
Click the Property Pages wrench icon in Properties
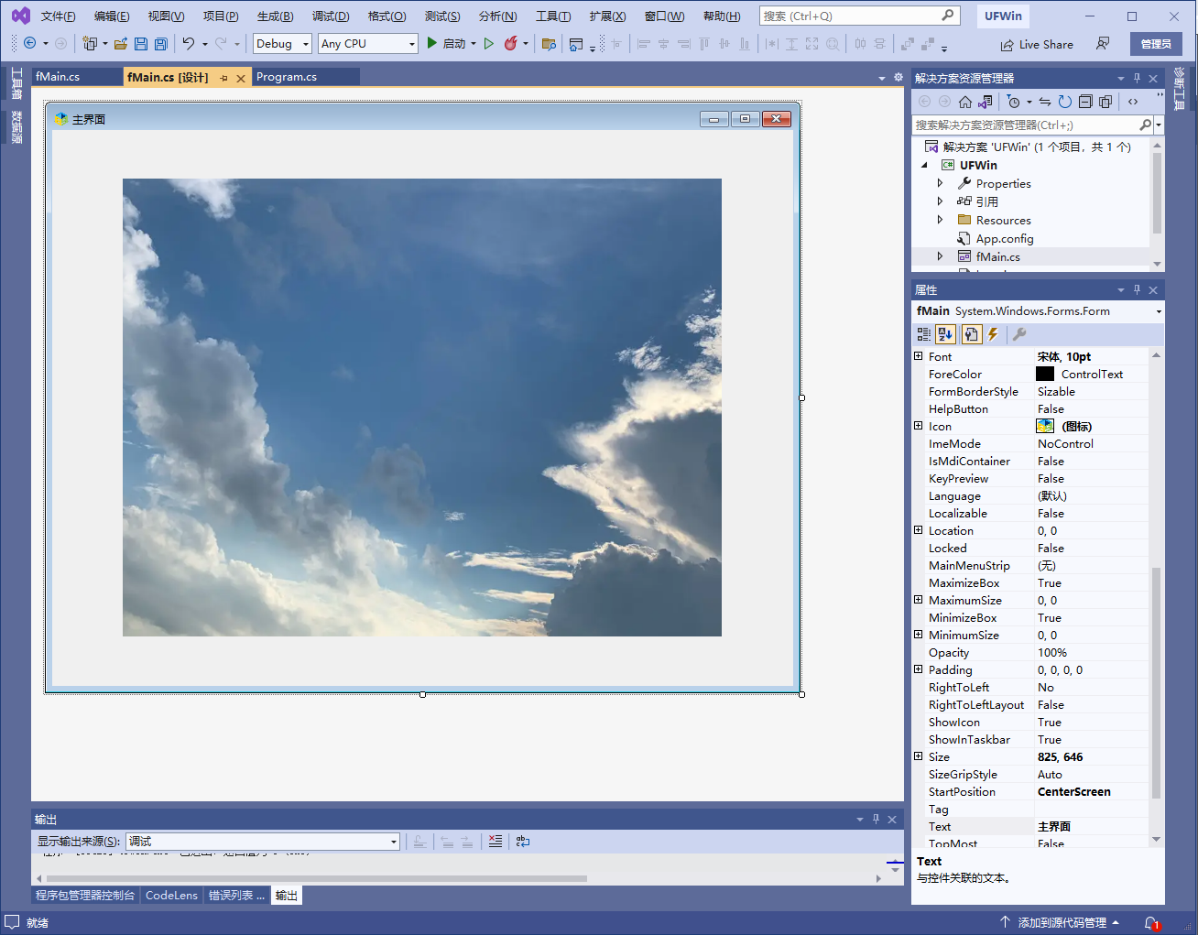tap(1019, 334)
